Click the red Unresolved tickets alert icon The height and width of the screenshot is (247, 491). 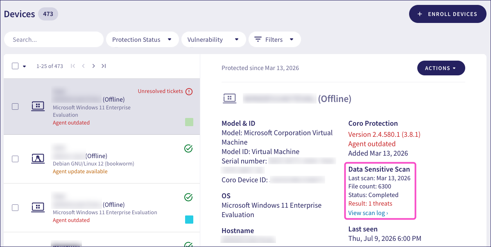tap(189, 91)
